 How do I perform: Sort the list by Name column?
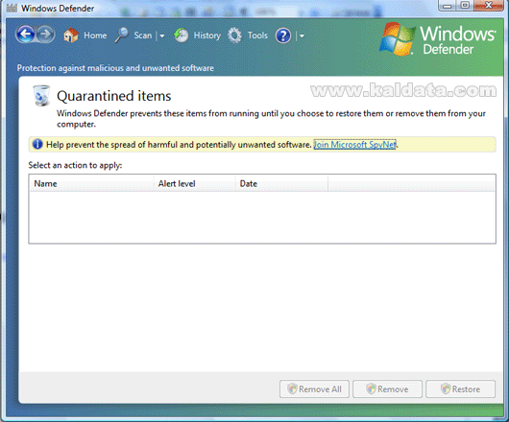(x=91, y=184)
